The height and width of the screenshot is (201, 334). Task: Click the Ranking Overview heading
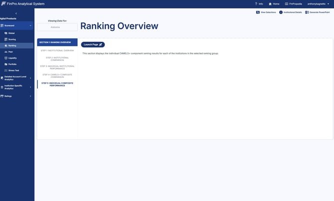119,26
